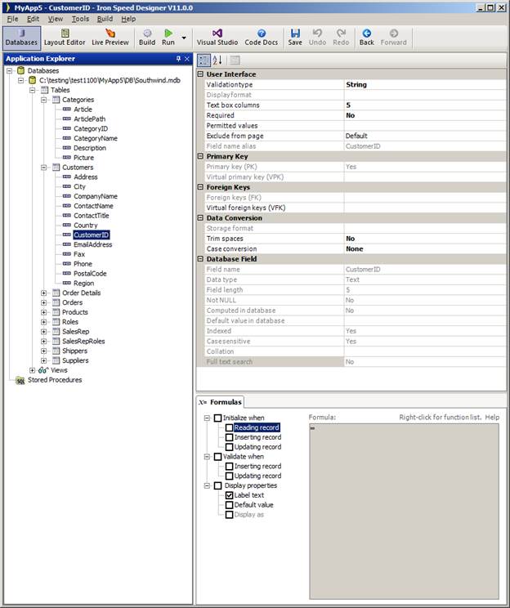This screenshot has width=510, height=608.
Task: Open the Run dropdown arrow
Action: click(184, 38)
